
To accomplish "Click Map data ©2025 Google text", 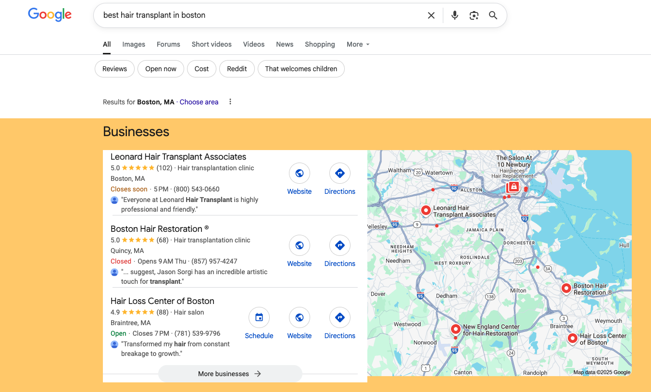I will 602,372.
